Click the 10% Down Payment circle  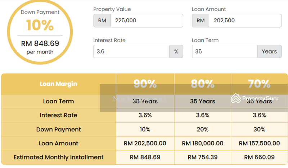pos(40,32)
